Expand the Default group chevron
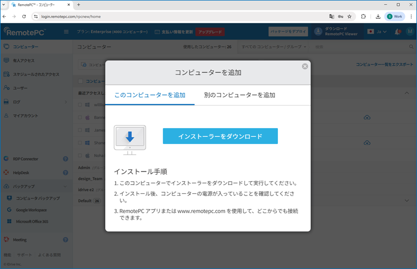 pyautogui.click(x=407, y=200)
